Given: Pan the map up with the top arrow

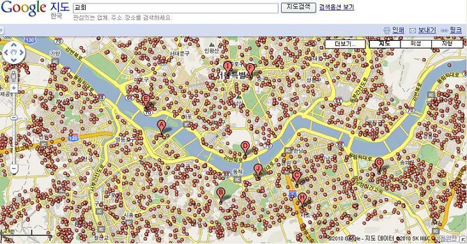Looking at the screenshot, I should [13, 45].
